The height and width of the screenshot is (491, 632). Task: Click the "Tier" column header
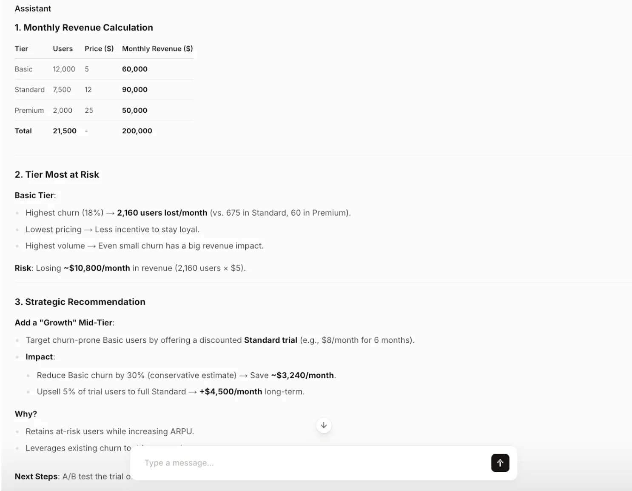coord(21,49)
